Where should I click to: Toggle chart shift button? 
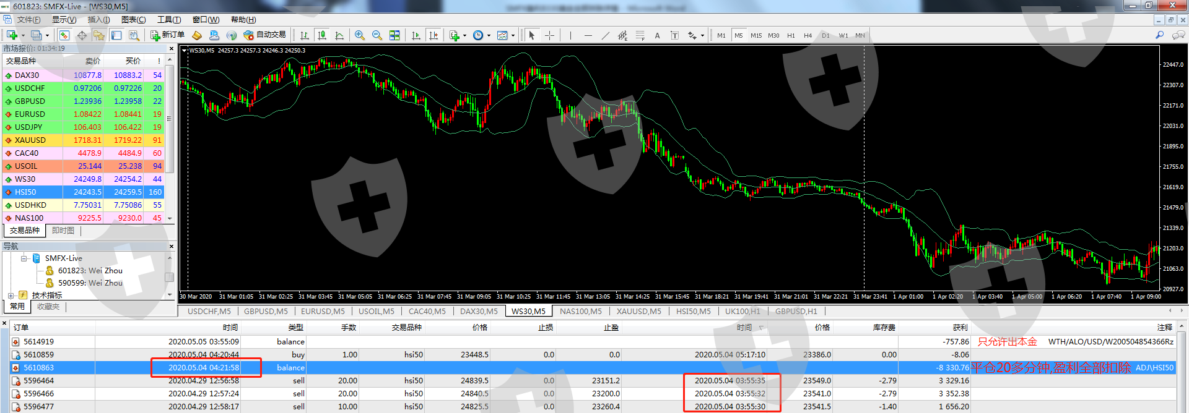pyautogui.click(x=433, y=35)
